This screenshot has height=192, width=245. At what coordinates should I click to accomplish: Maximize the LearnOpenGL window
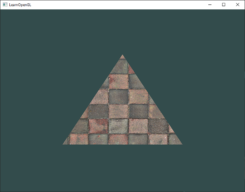224,4
